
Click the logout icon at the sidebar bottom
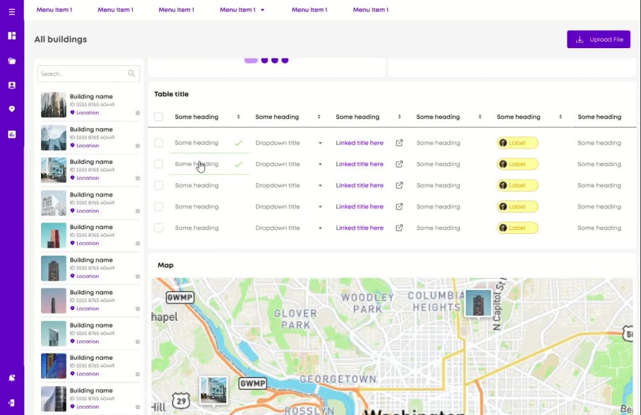[x=12, y=402]
